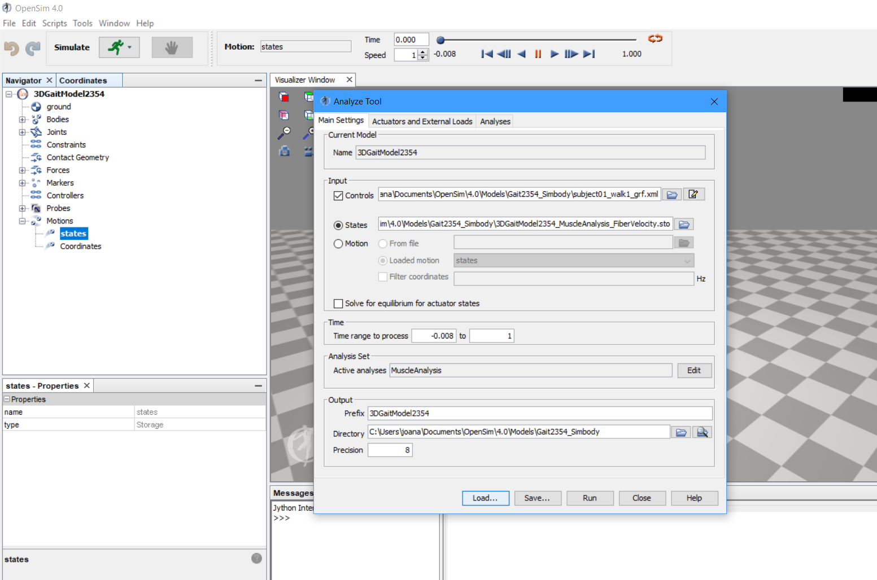The image size is (877, 580).
Task: Expand the Markers tree node
Action: [22, 183]
